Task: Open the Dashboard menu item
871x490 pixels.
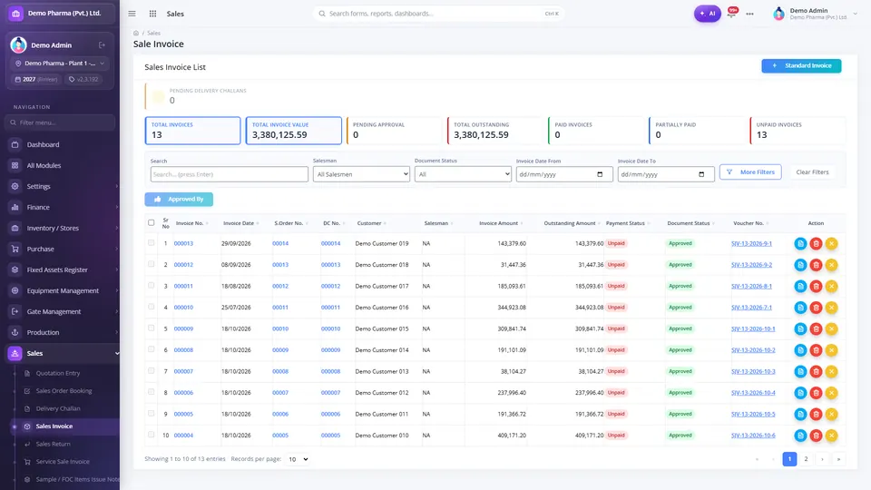Action: [x=60, y=144]
